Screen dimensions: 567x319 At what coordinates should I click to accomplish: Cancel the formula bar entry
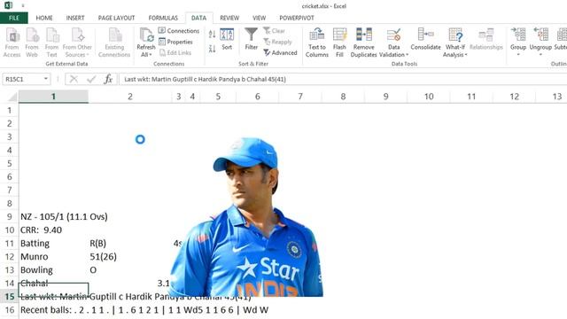[x=74, y=79]
